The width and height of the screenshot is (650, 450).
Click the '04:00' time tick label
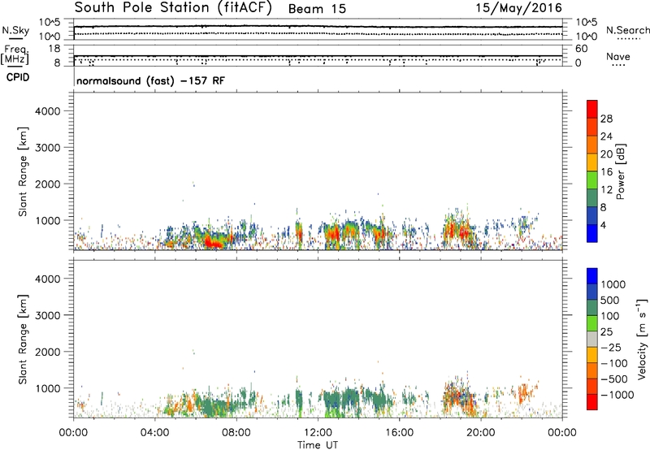[154, 433]
